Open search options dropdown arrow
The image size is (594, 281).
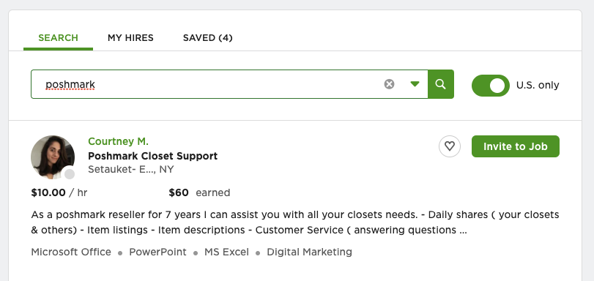point(415,84)
